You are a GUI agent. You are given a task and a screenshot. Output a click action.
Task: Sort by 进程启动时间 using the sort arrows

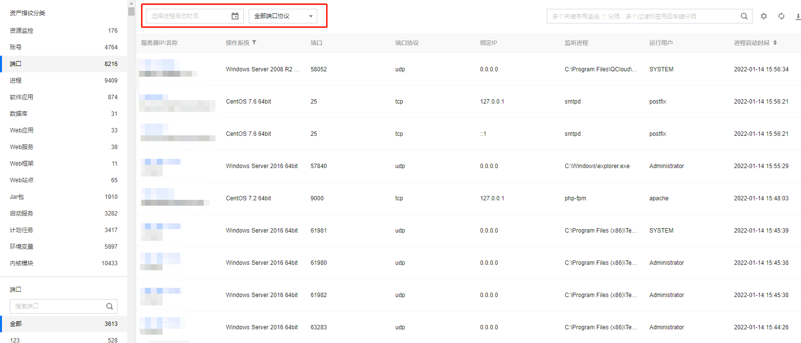775,43
